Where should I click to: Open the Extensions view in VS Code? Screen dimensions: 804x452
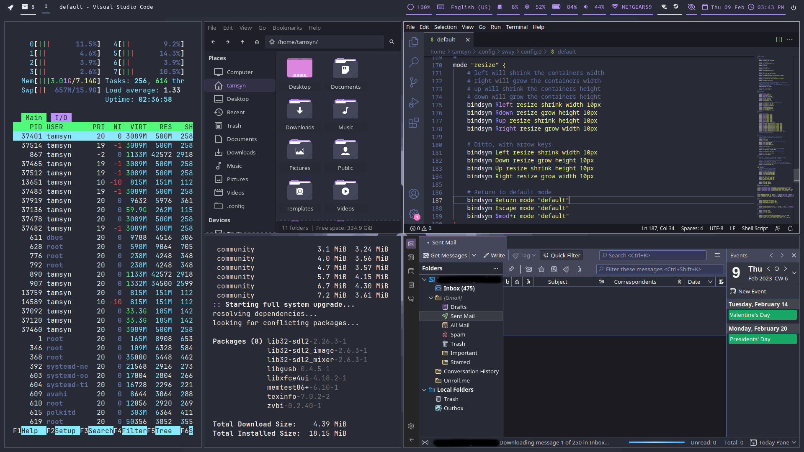(414, 123)
